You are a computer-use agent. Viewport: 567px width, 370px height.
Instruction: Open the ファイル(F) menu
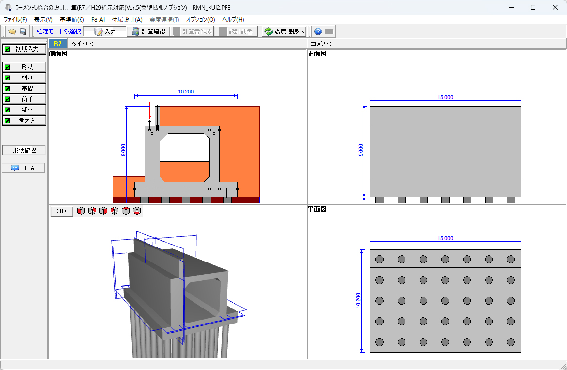click(x=15, y=20)
